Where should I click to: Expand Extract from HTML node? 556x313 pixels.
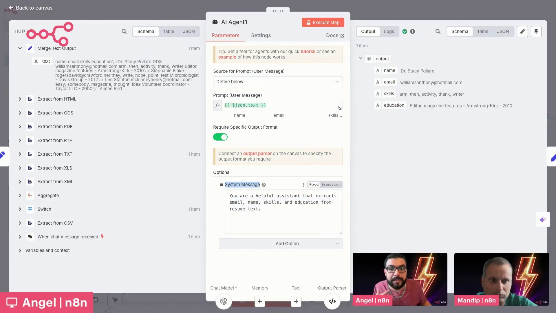20,99
